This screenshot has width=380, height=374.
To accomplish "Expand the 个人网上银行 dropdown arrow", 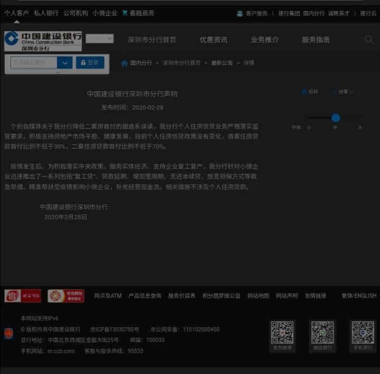I will (65, 63).
